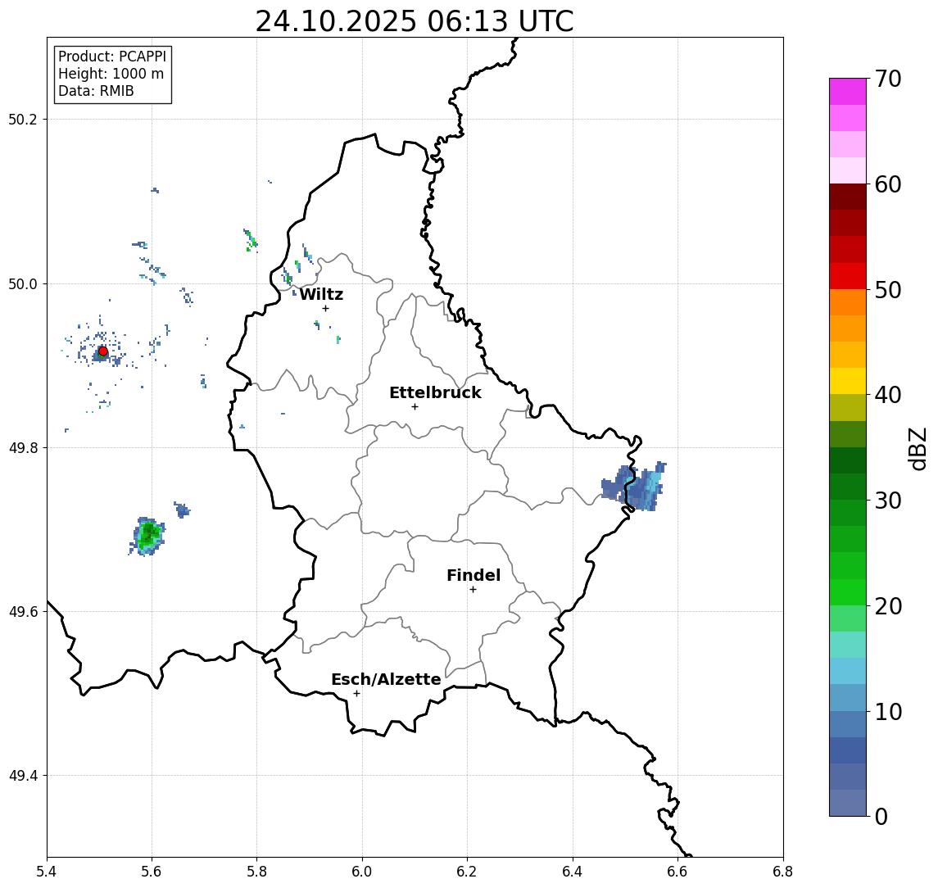This screenshot has width=938, height=888.
Task: Click the dBZ colorbar label
Action: point(918,449)
